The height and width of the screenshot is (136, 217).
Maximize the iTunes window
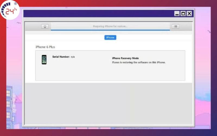pos(183,14)
